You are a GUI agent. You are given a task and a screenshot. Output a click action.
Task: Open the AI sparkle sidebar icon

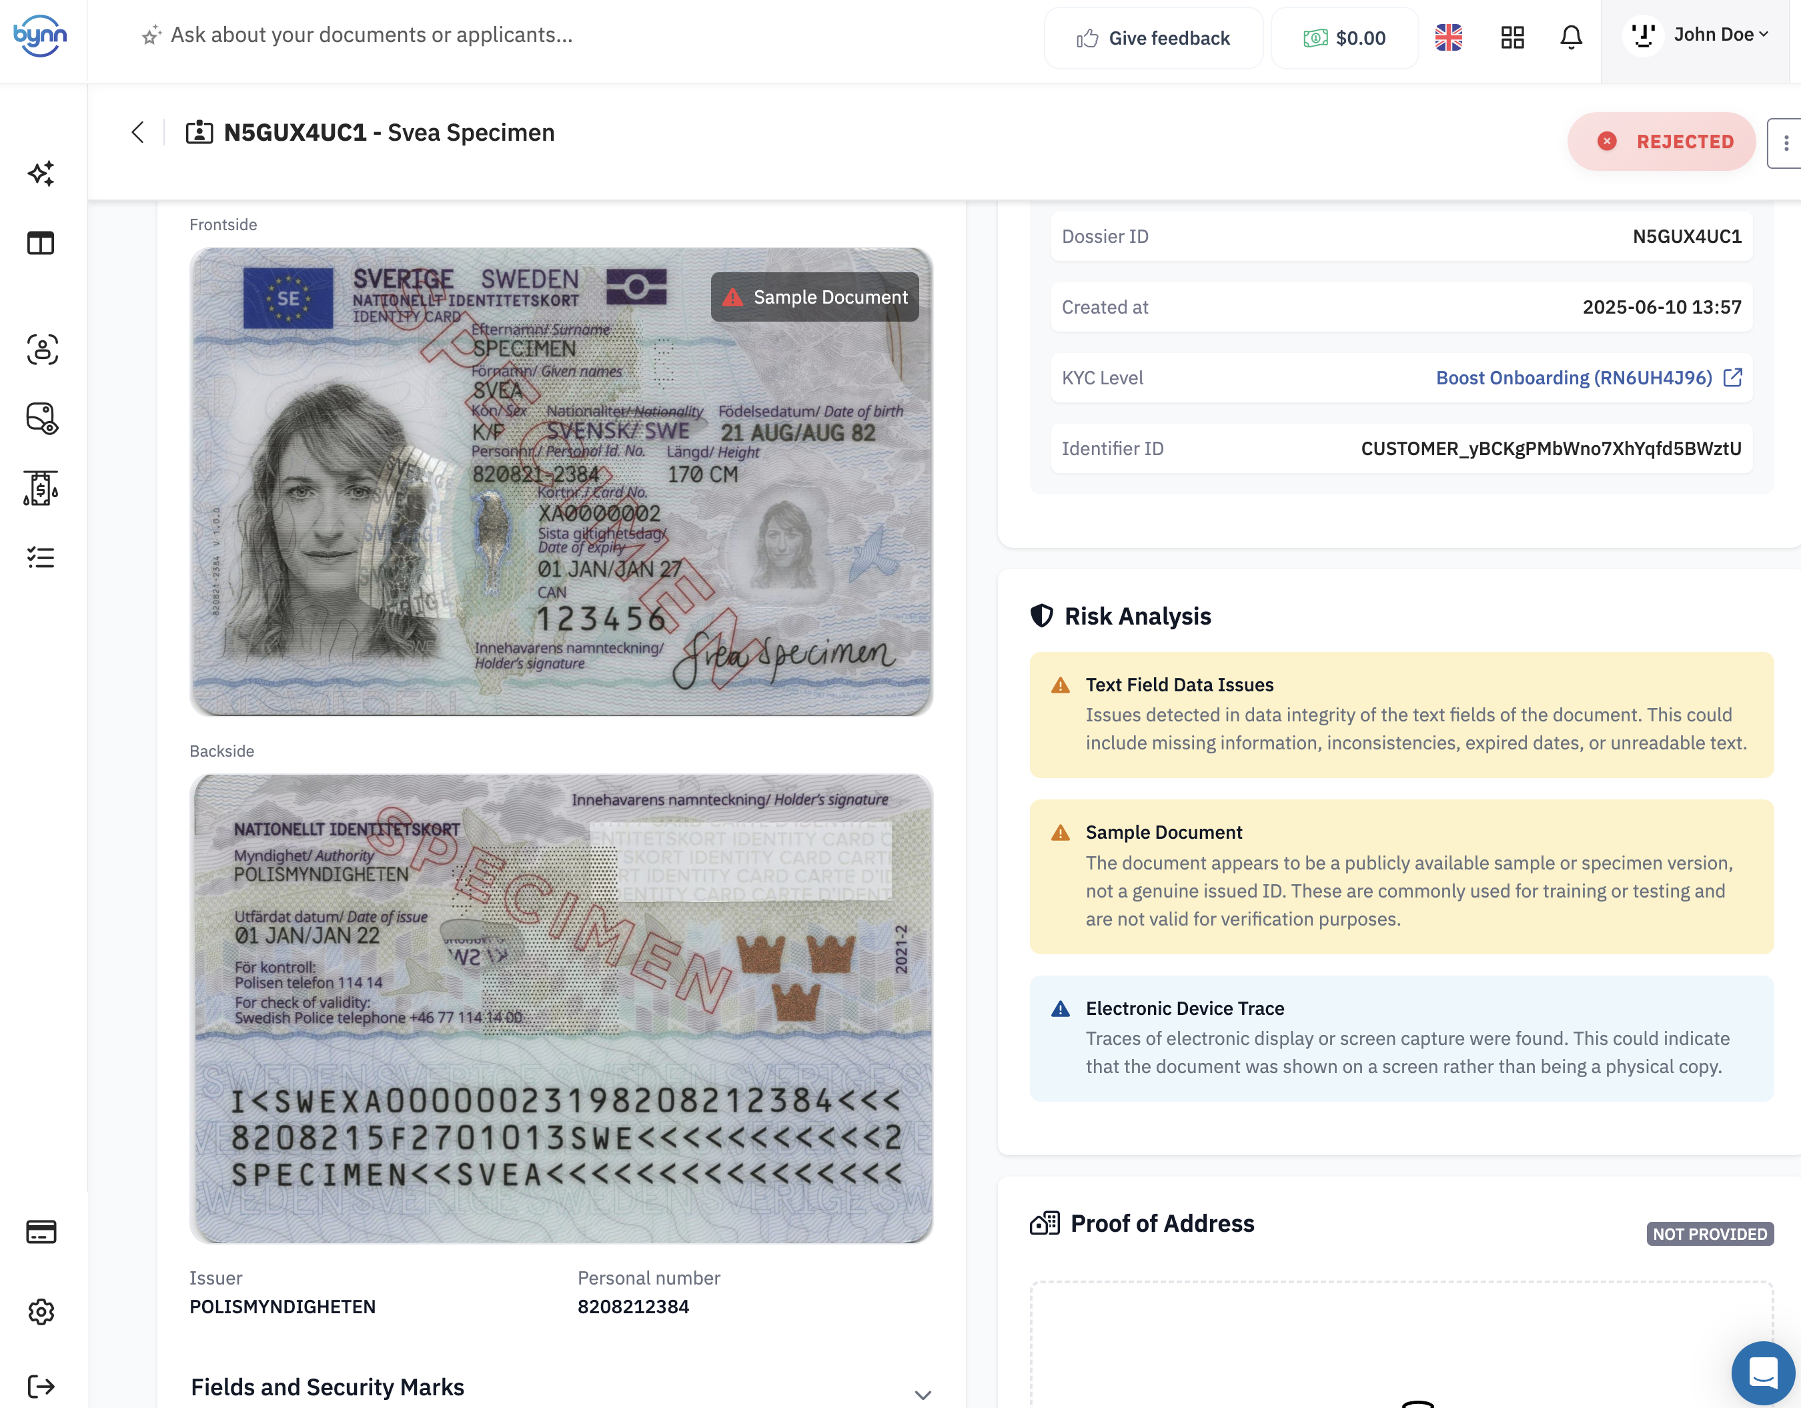tap(41, 173)
